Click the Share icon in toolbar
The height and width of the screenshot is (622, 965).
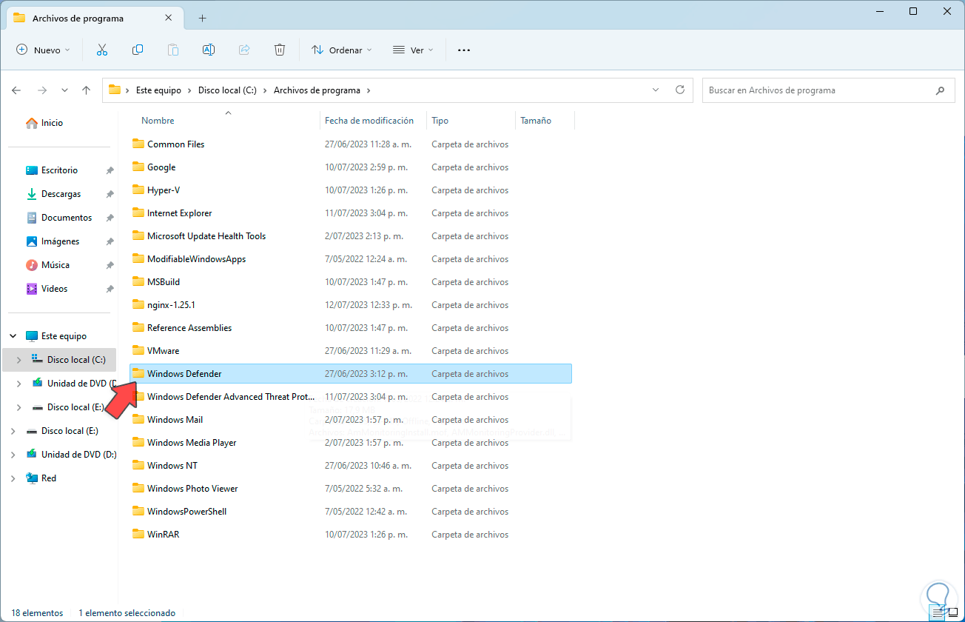click(x=244, y=50)
